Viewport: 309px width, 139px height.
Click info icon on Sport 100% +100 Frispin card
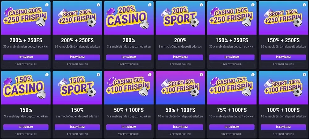(304, 75)
